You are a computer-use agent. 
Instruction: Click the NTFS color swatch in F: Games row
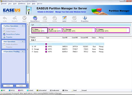(x=46, y=52)
